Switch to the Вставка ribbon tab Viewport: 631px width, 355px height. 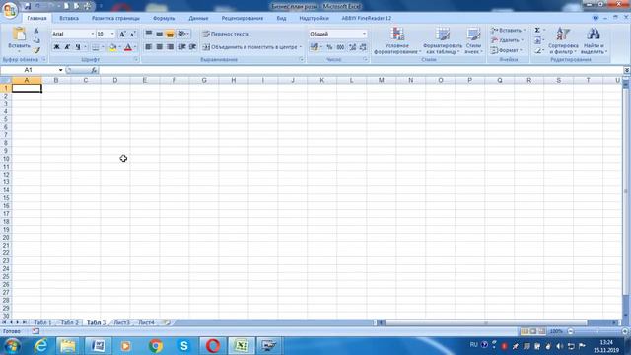click(69, 18)
